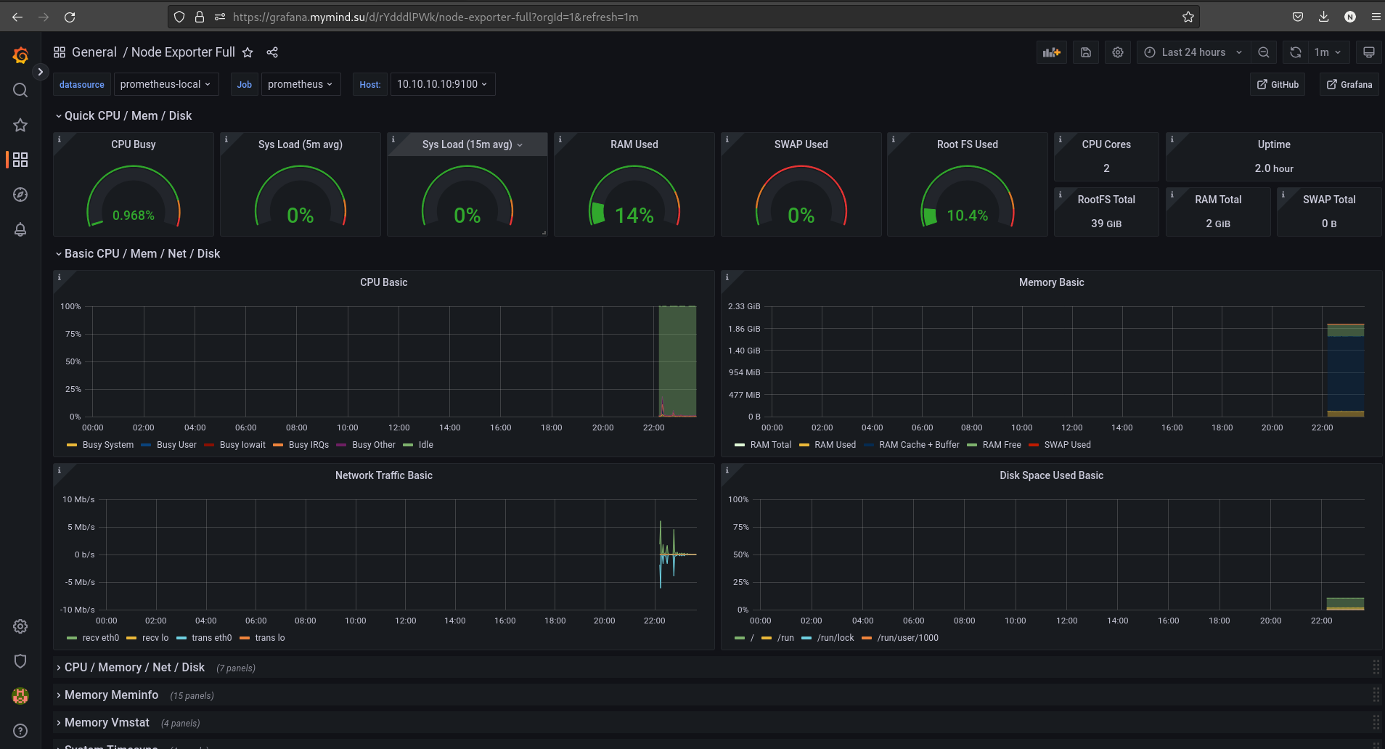1385x749 pixels.
Task: Open the Job prometheus dropdown
Action: pos(301,84)
